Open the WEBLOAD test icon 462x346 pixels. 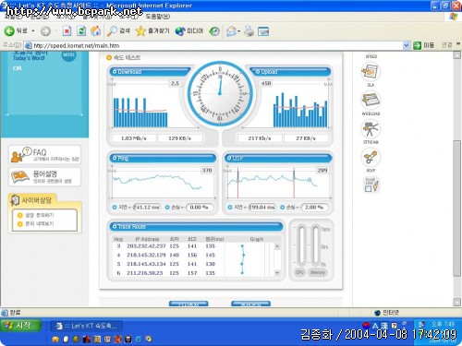coord(371,101)
